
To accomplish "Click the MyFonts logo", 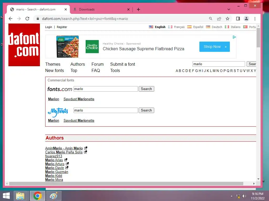I will pyautogui.click(x=58, y=112).
